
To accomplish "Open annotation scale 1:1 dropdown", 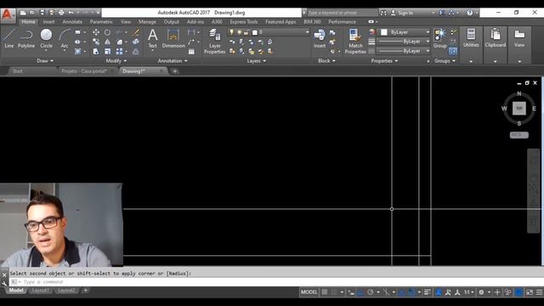I will pyautogui.click(x=469, y=292).
